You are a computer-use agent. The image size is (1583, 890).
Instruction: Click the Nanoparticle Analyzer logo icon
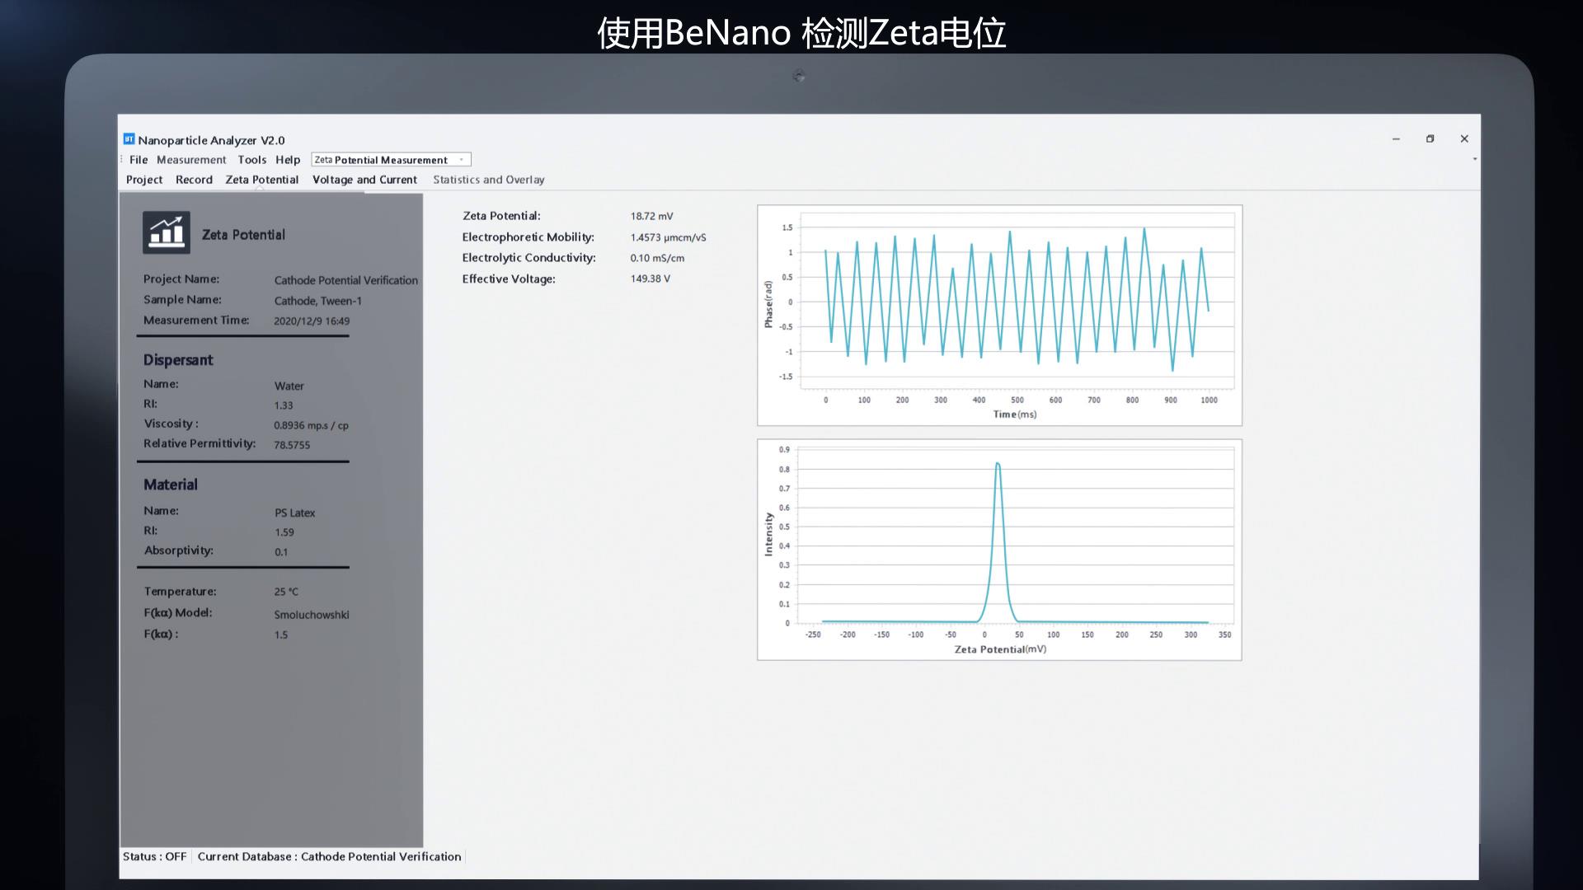(x=129, y=139)
